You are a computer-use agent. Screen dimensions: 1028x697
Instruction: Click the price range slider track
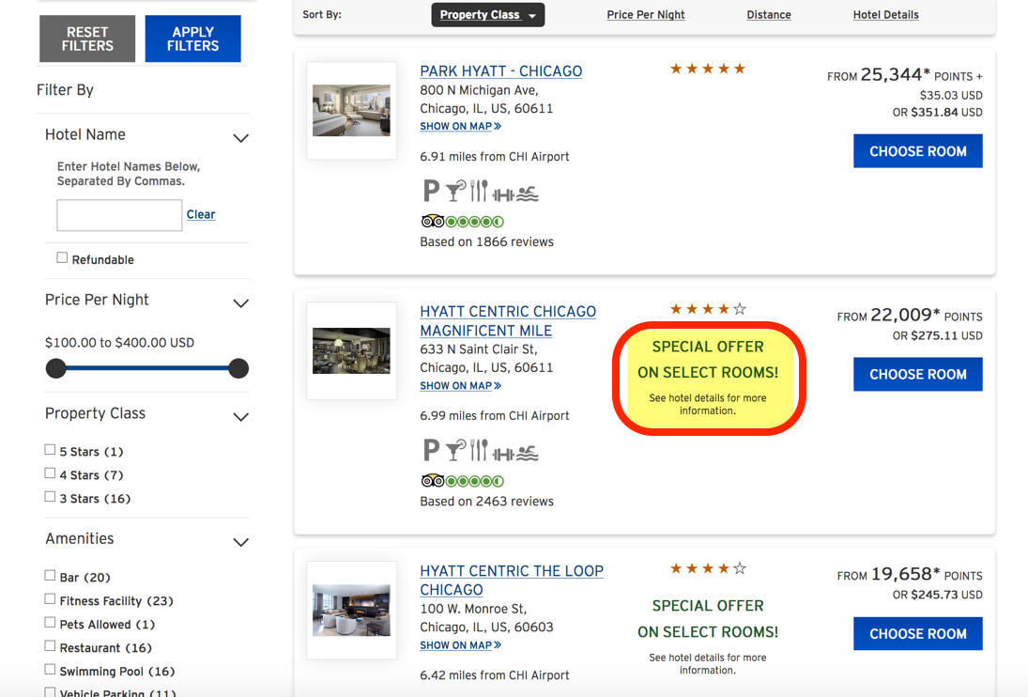[x=147, y=368]
